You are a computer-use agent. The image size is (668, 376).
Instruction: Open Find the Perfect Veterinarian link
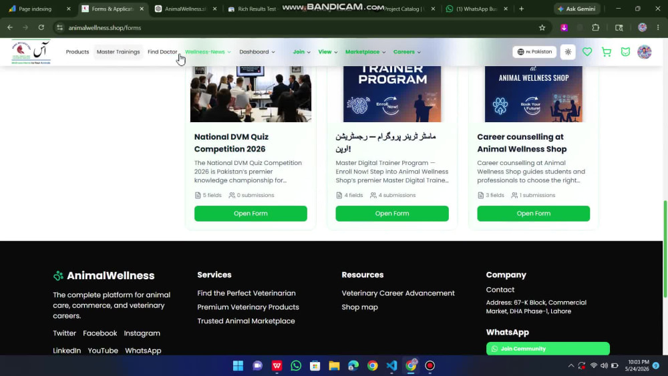click(246, 293)
